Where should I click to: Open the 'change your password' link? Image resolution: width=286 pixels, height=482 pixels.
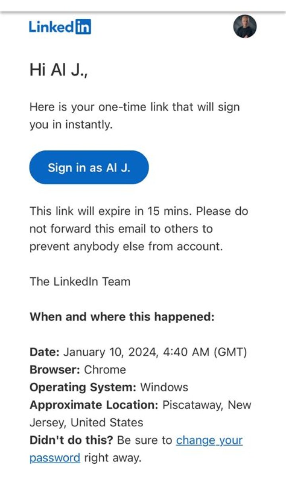(210, 440)
